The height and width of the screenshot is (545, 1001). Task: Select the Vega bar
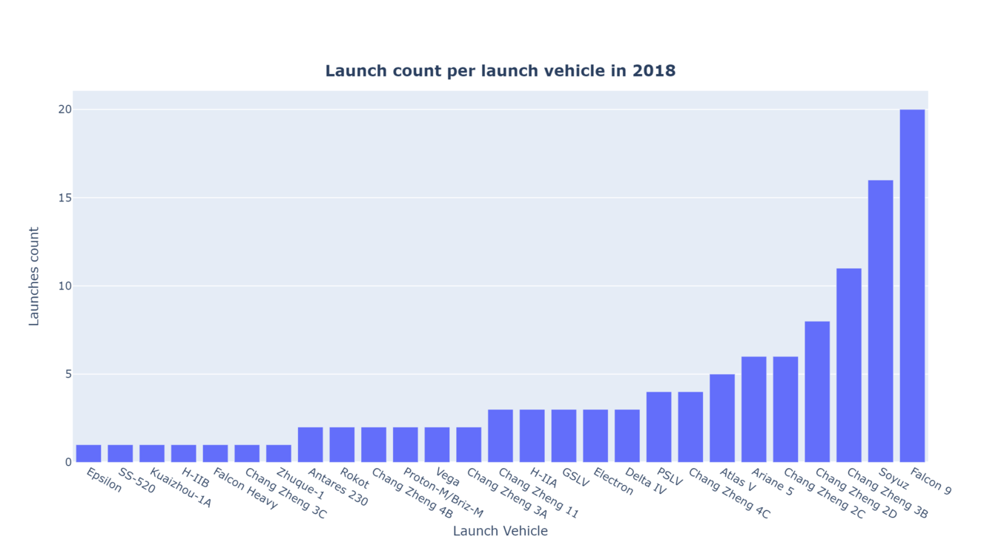(437, 444)
